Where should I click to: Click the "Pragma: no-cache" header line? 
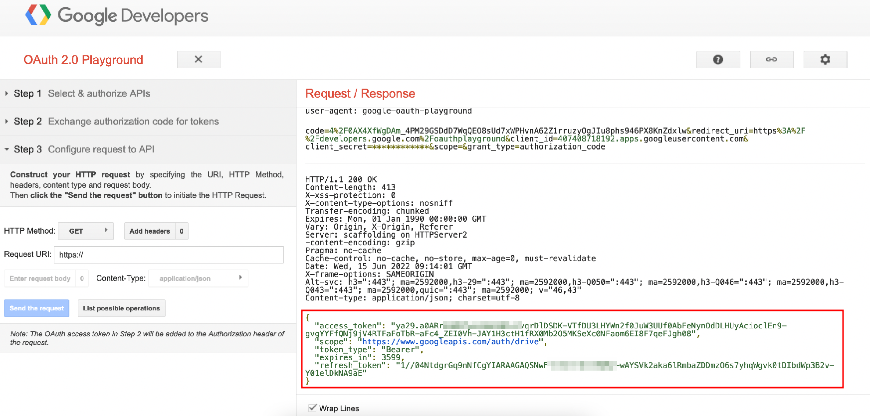pos(343,251)
